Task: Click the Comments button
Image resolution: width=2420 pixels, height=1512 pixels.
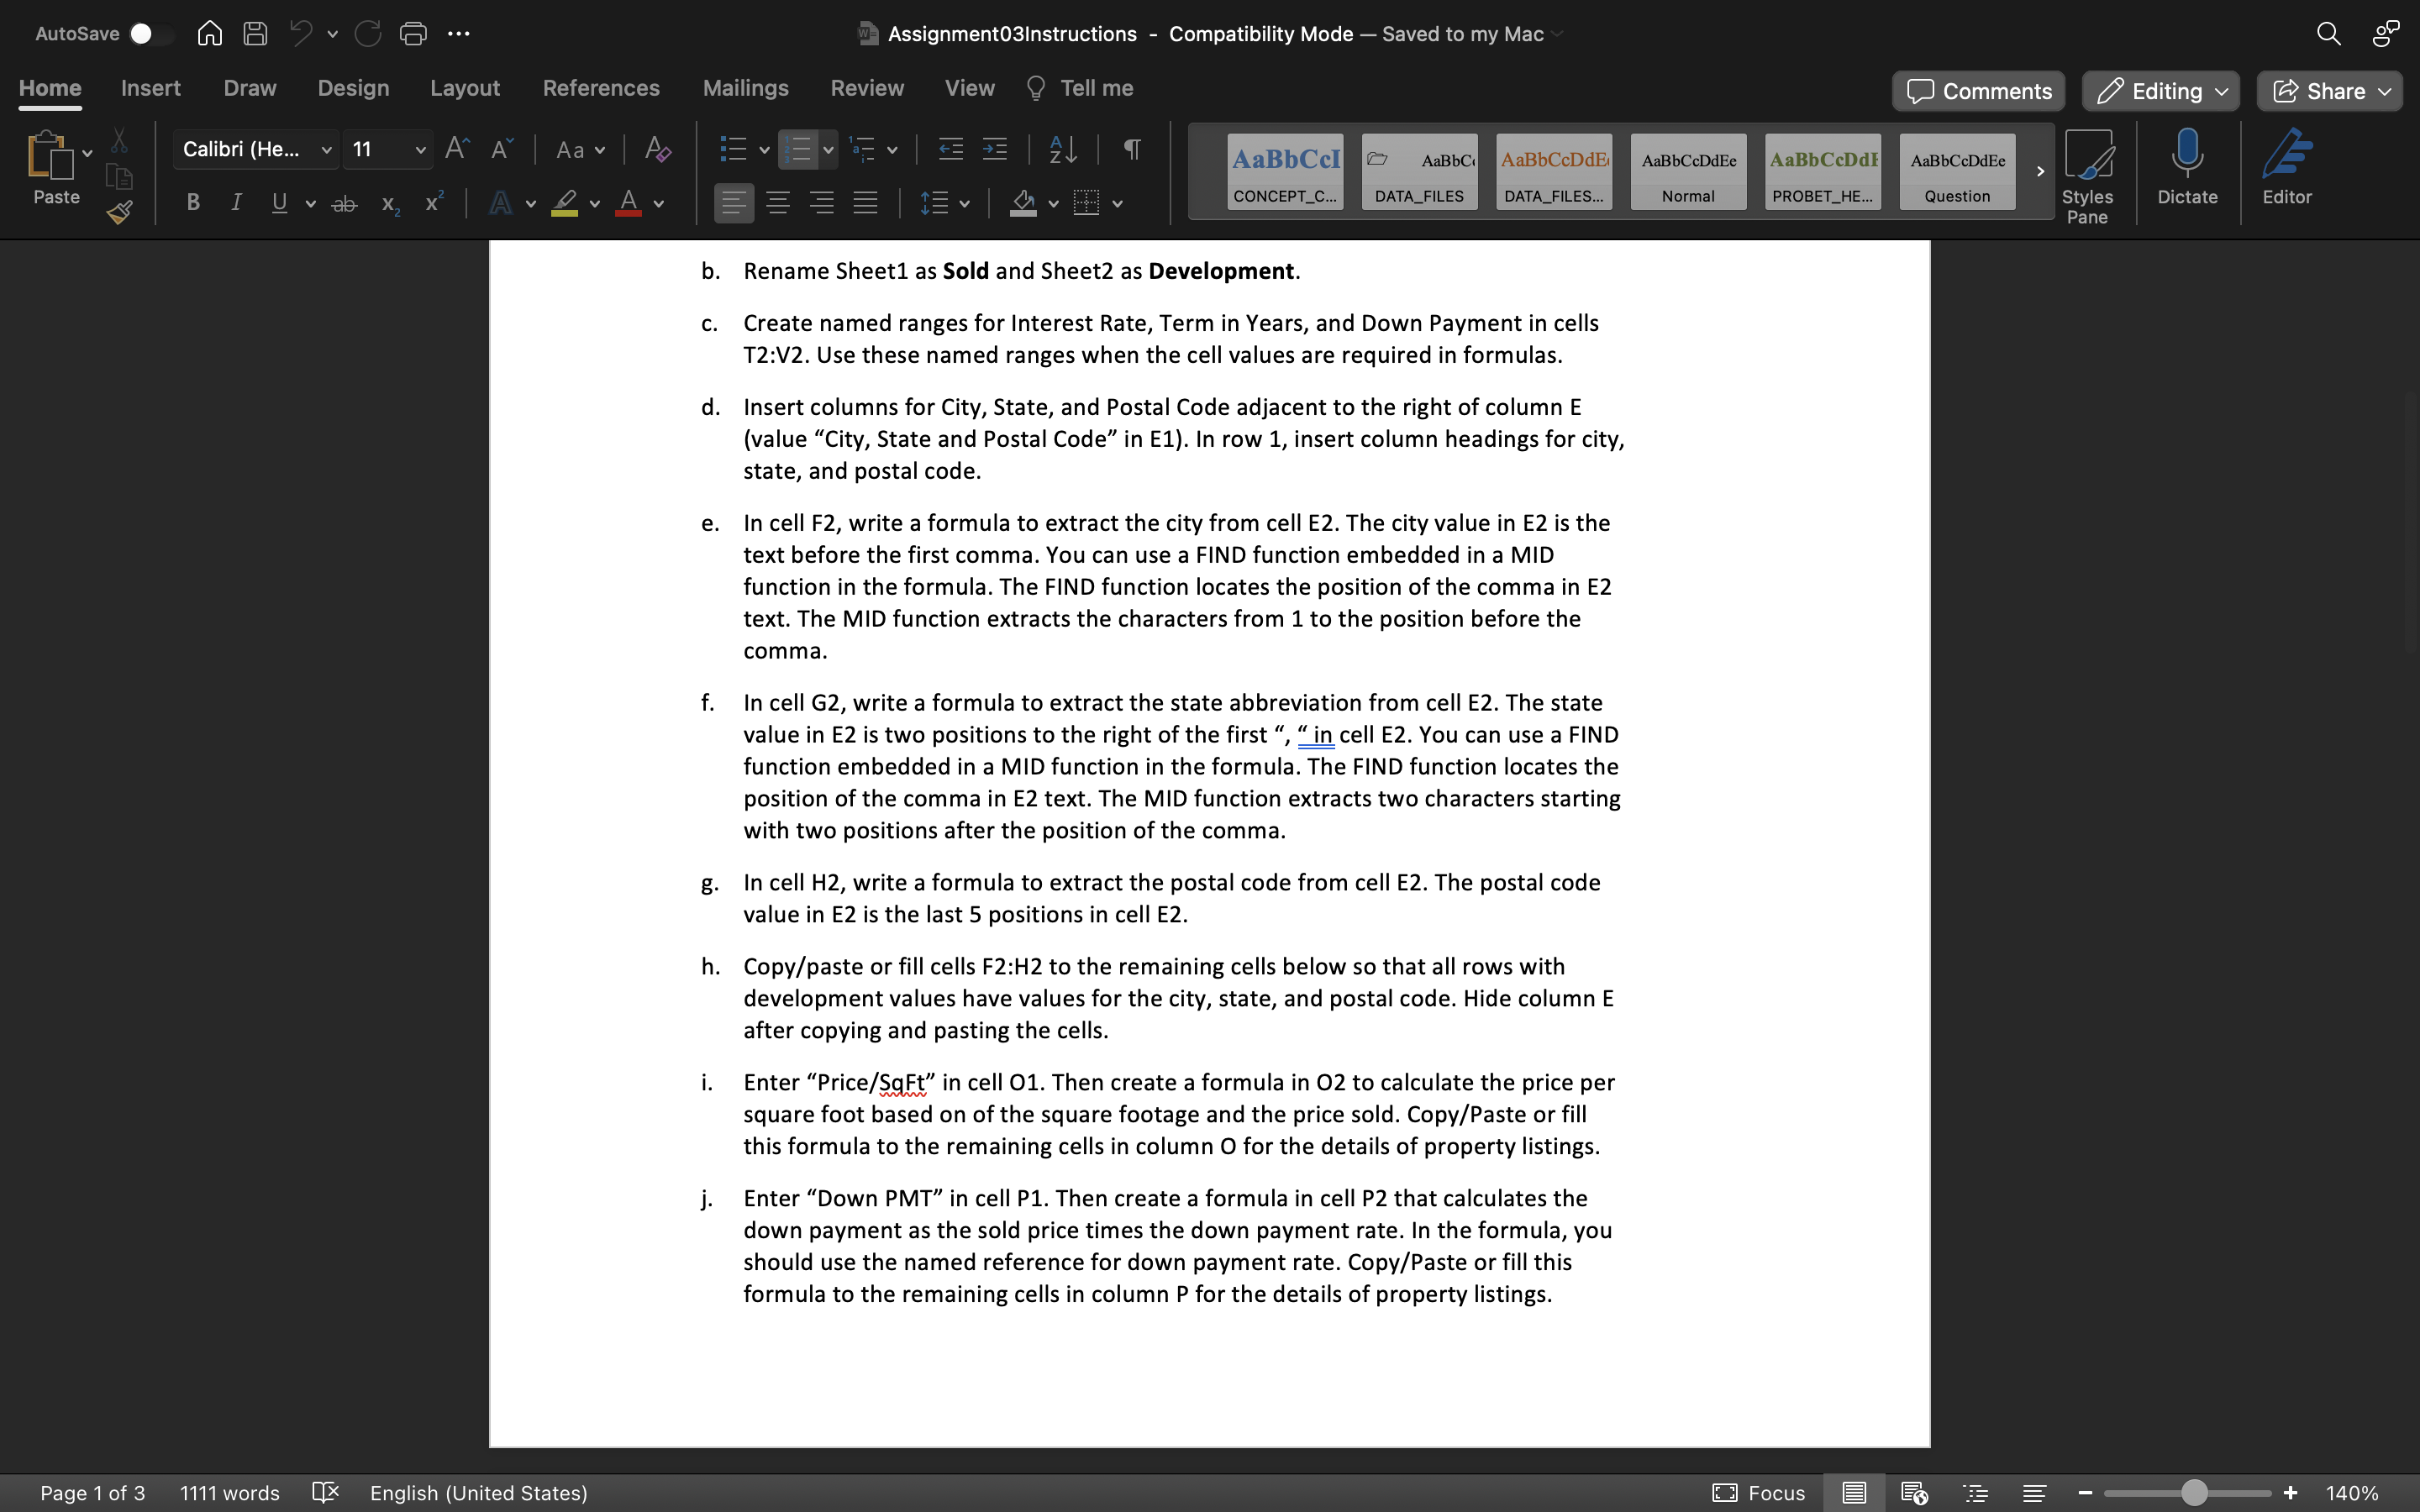Action: (x=1978, y=91)
